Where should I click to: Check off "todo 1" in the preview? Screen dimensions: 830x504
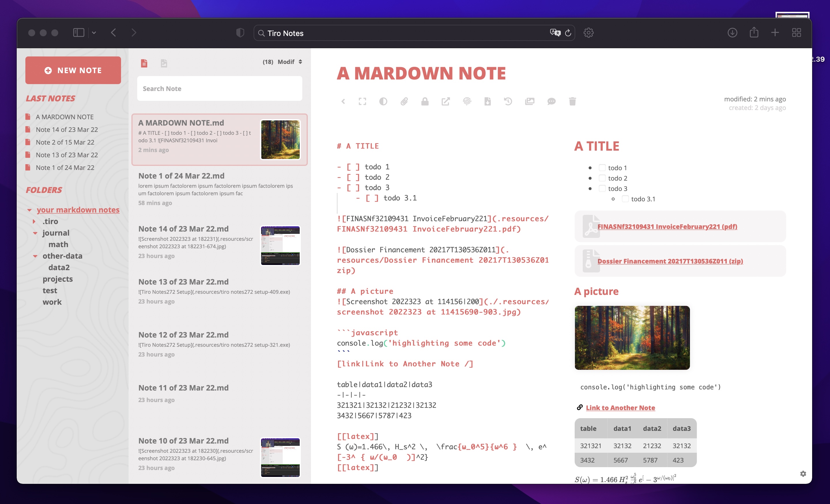click(602, 167)
